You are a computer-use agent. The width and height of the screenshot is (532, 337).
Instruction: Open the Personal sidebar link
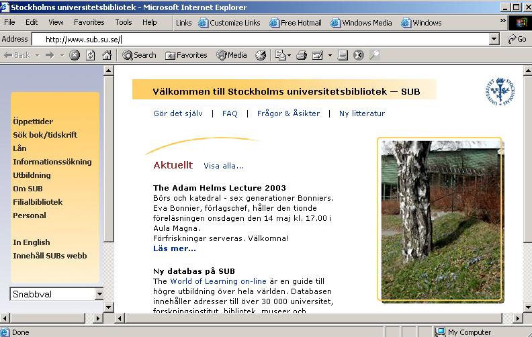(30, 215)
